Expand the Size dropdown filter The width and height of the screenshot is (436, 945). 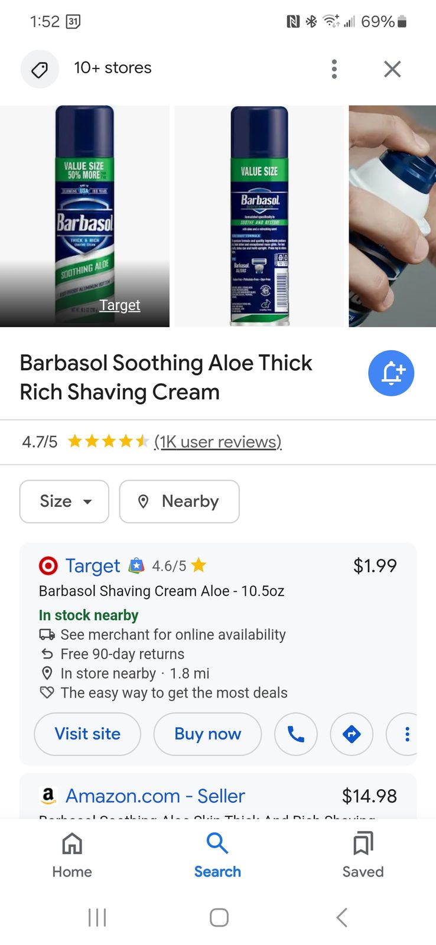tap(64, 501)
